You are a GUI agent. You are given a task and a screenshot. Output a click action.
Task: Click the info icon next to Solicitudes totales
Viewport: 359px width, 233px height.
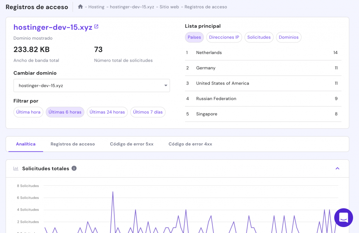74,169
